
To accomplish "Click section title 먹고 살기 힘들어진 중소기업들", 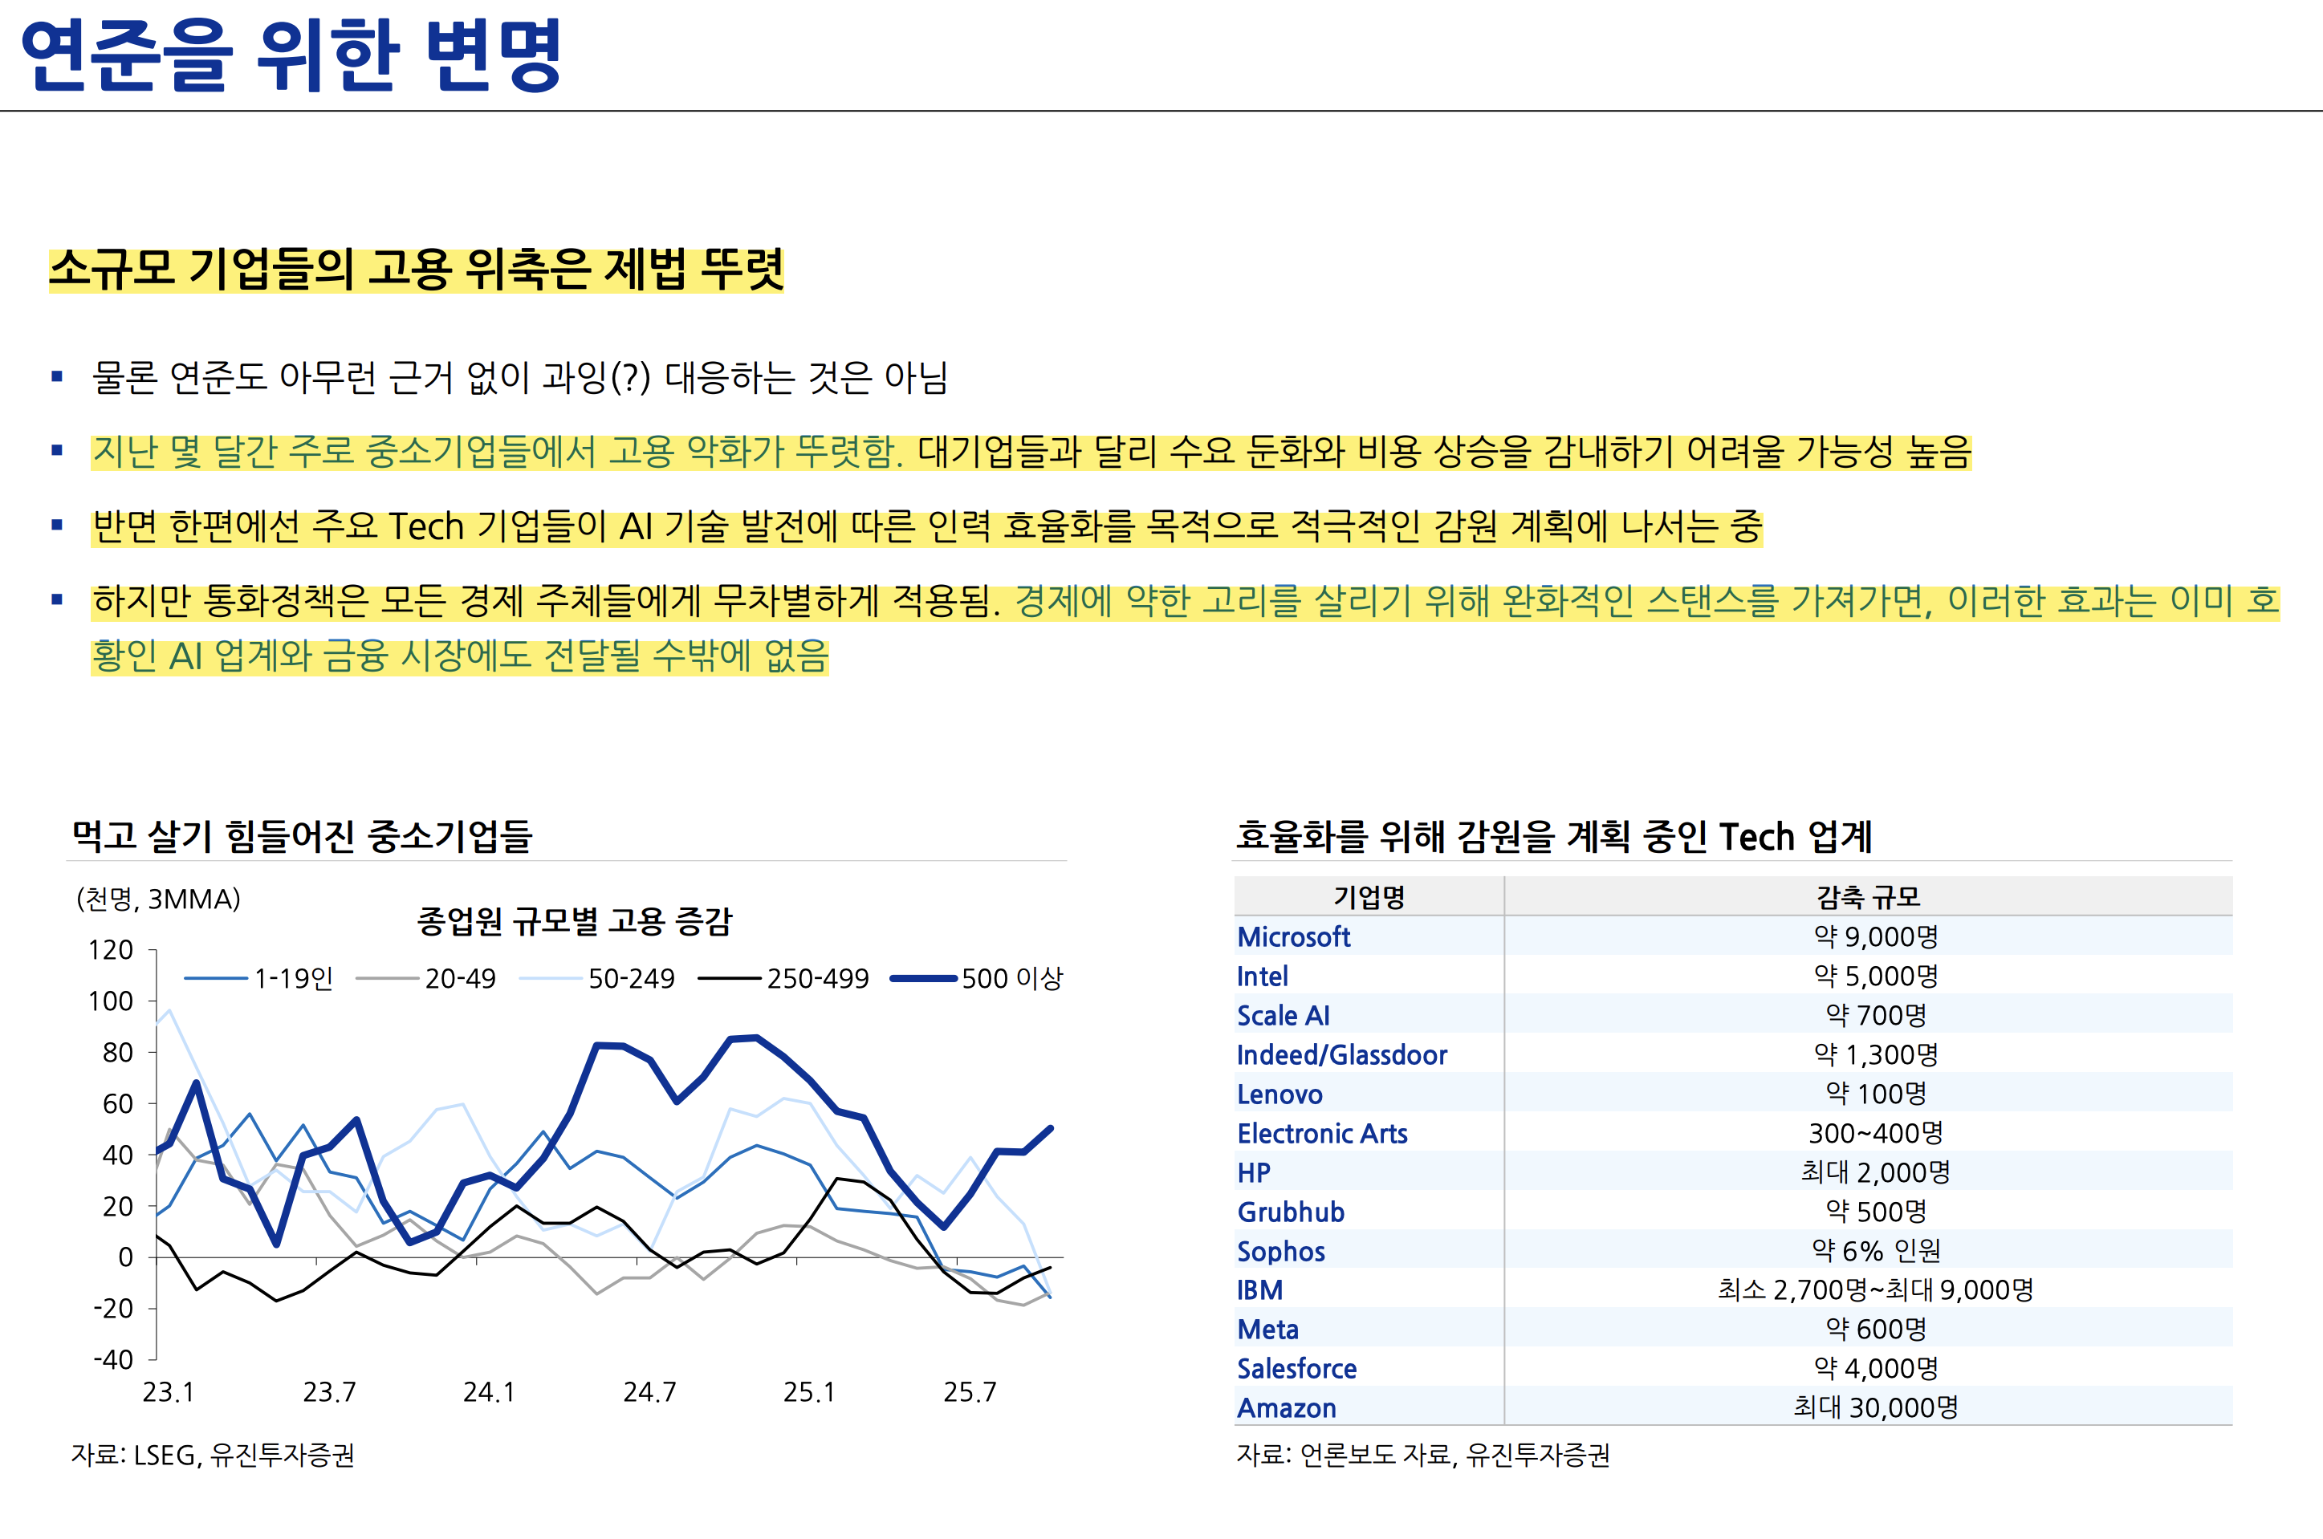I will pos(302,836).
